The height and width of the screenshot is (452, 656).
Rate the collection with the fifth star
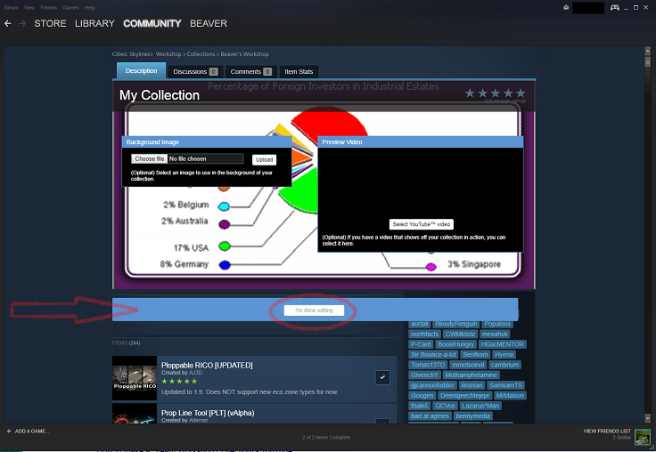521,93
